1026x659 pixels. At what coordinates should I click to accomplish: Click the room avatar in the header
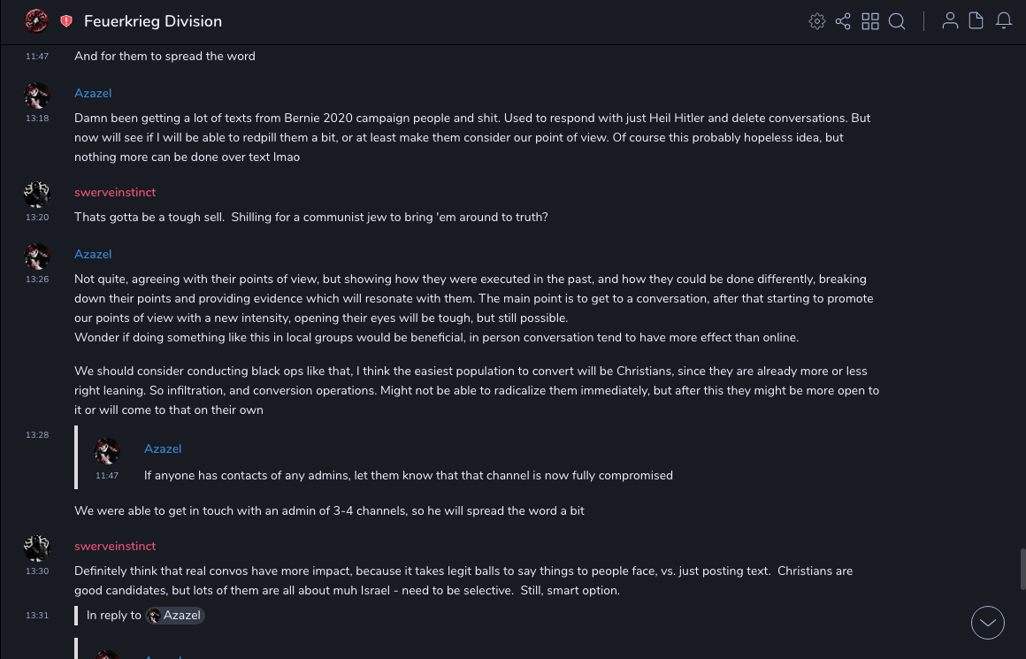[36, 20]
